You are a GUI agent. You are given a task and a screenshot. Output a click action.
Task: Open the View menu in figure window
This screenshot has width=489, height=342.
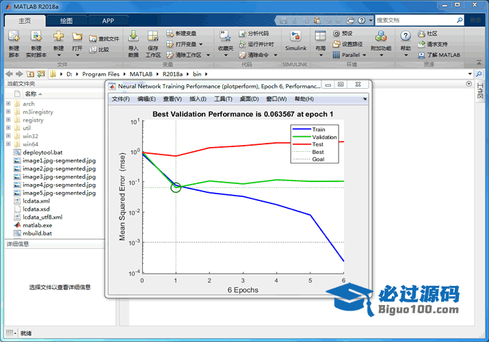(x=172, y=99)
